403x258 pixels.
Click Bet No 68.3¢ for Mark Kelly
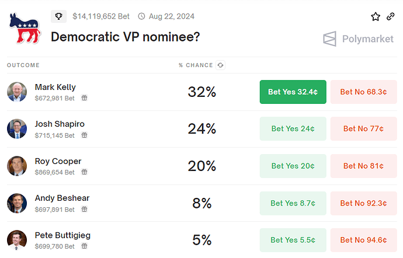point(364,92)
